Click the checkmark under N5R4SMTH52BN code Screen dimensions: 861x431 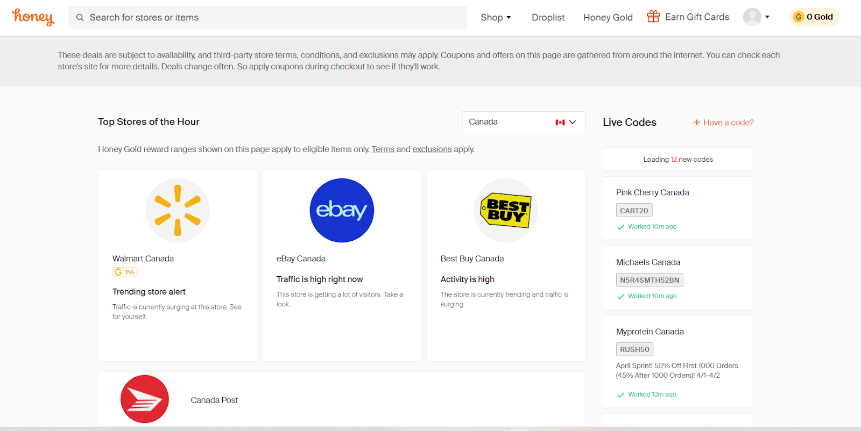point(620,297)
